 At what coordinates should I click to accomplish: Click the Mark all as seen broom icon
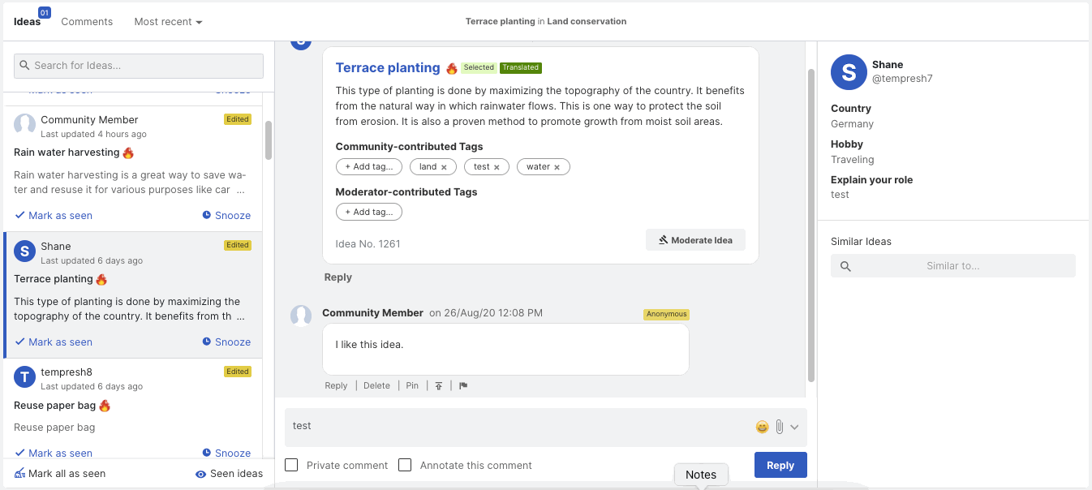20,474
